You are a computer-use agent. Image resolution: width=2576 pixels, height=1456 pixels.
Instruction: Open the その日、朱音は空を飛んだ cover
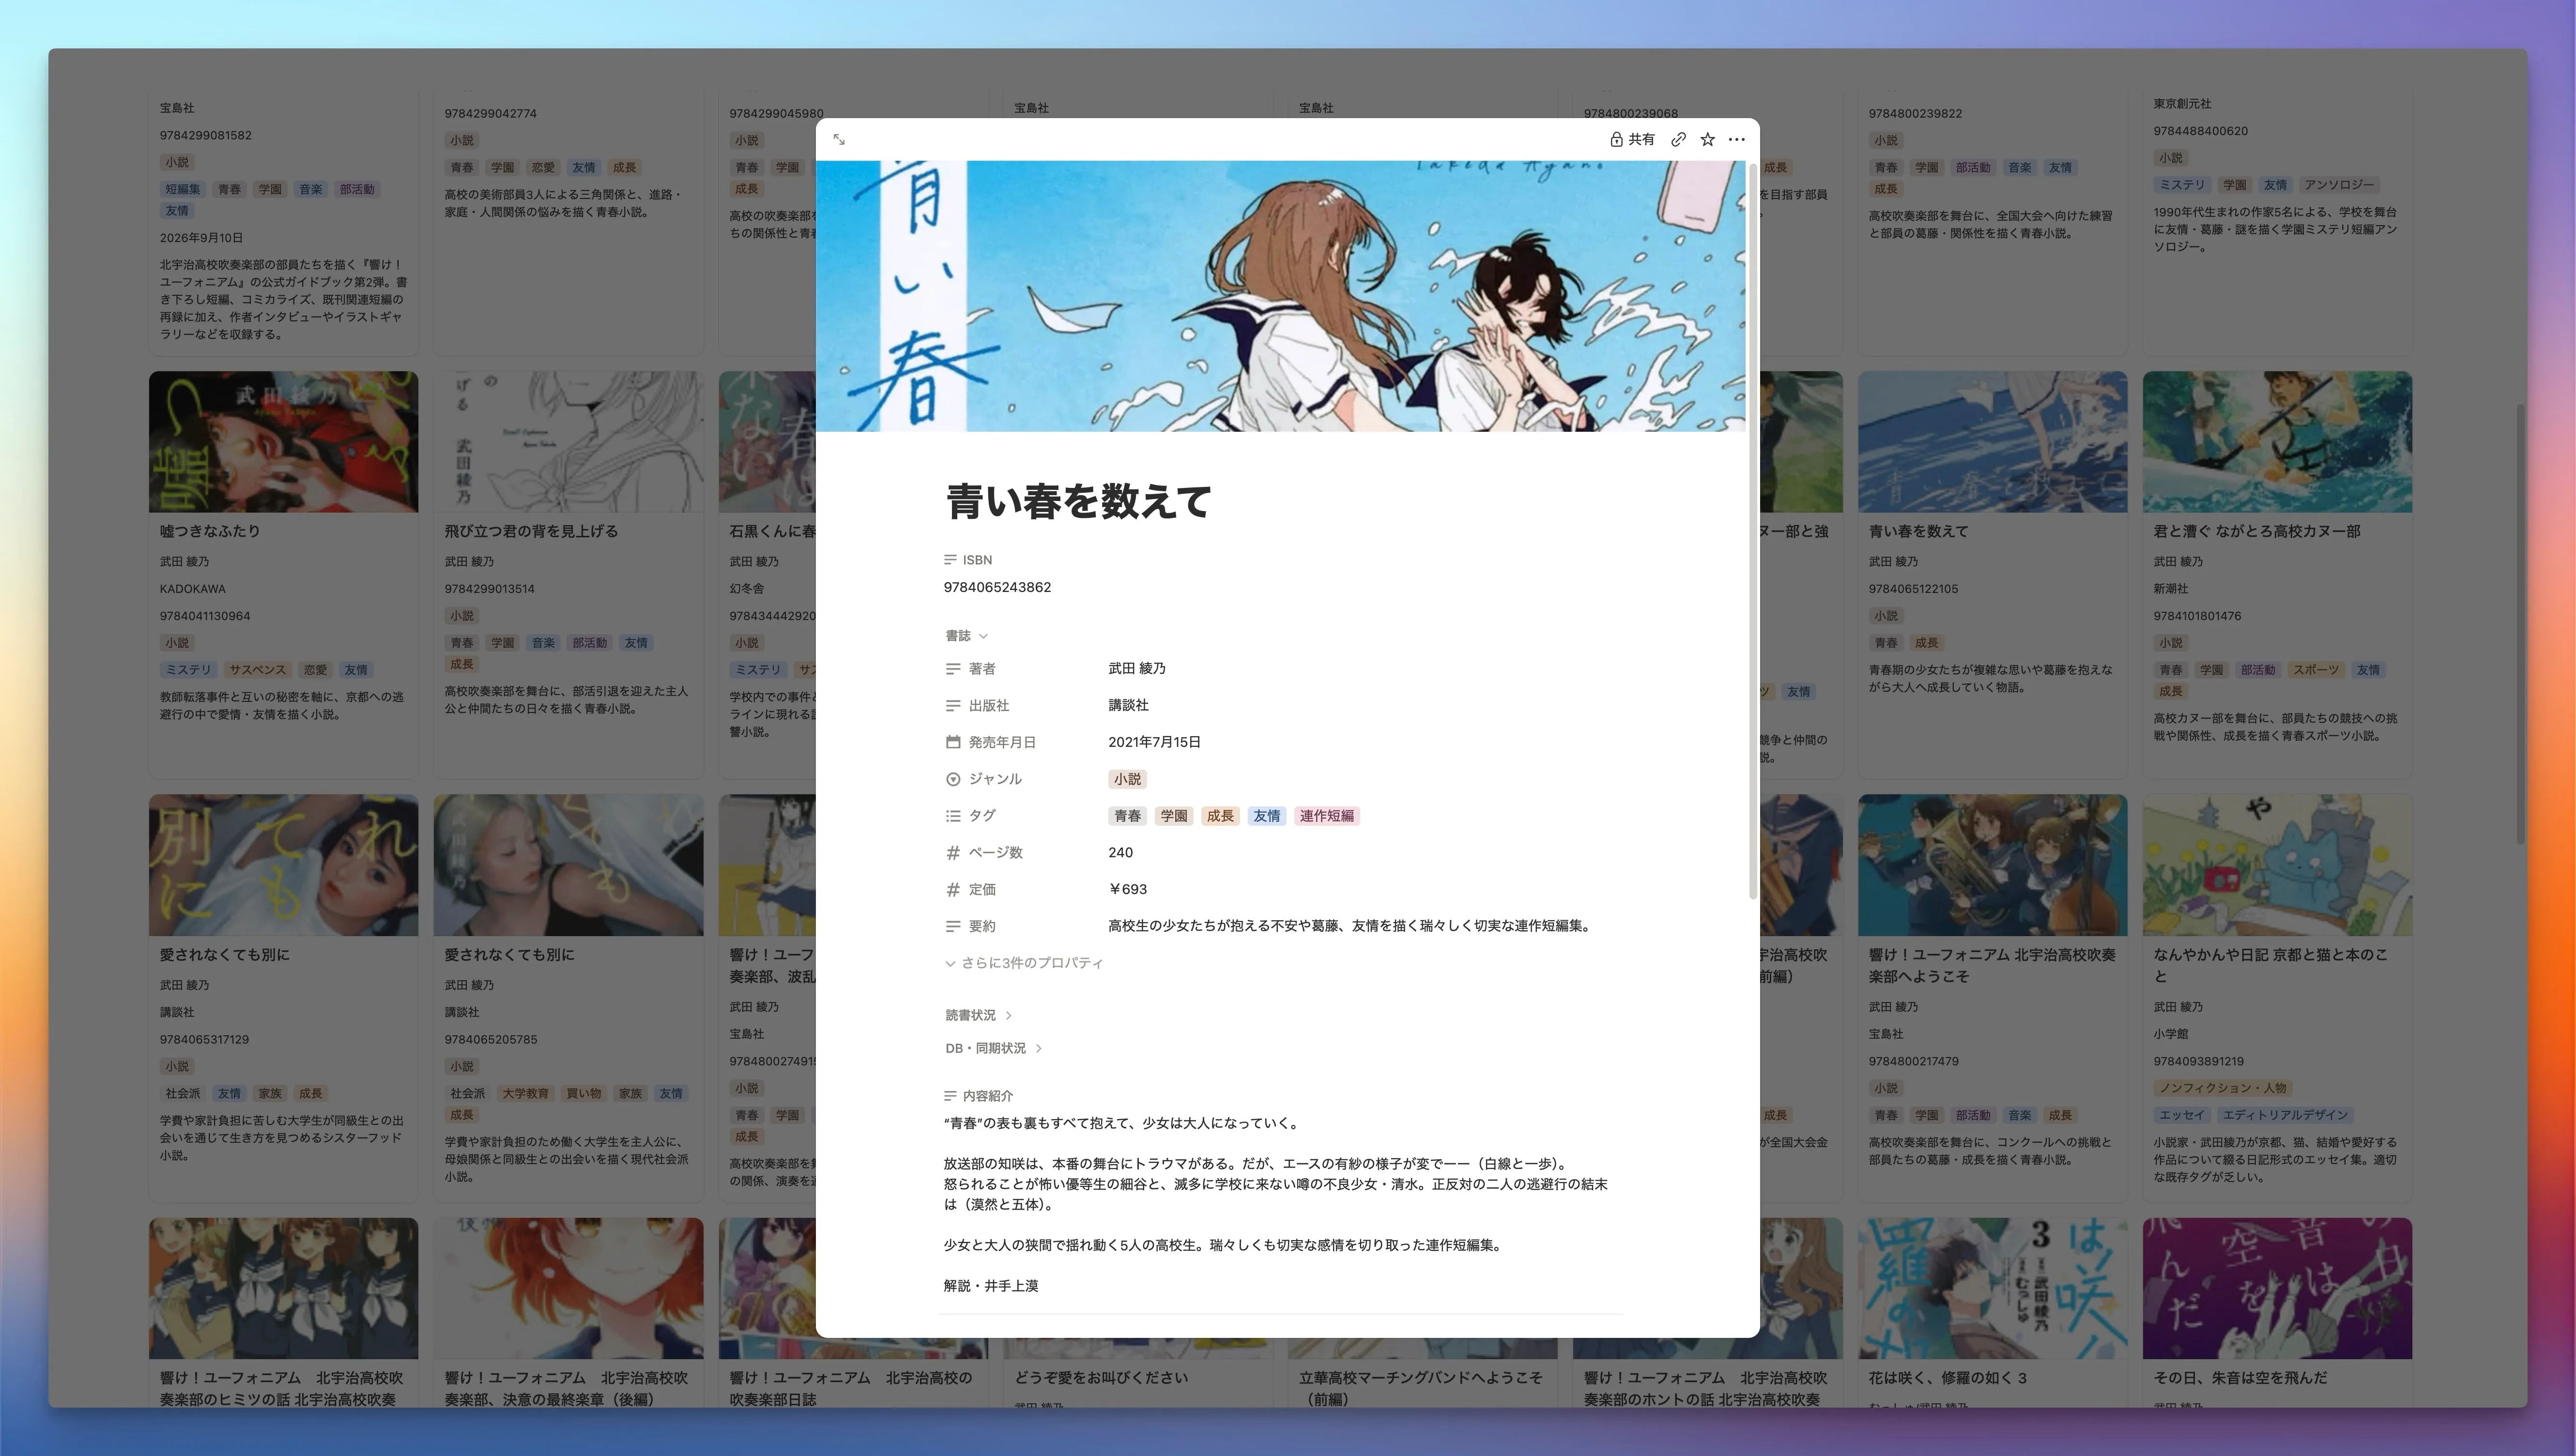(x=2277, y=1288)
